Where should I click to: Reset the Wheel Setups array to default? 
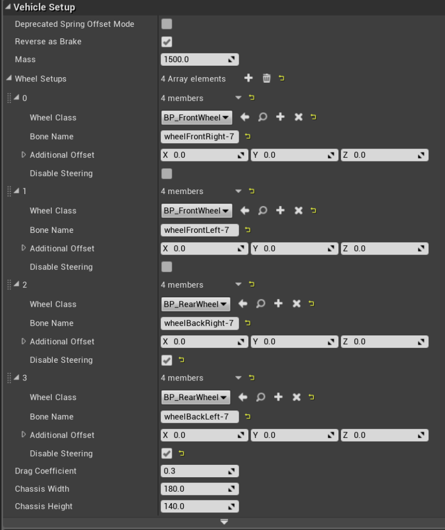(x=282, y=78)
